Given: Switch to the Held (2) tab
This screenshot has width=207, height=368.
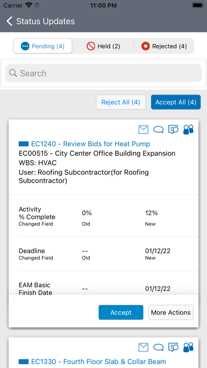Looking at the screenshot, I should [x=103, y=46].
